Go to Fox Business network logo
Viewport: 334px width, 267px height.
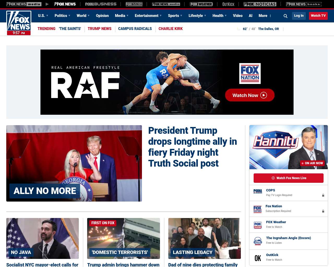(x=101, y=4)
